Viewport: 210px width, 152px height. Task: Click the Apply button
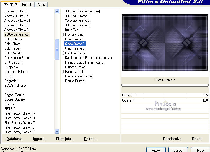tap(156, 150)
